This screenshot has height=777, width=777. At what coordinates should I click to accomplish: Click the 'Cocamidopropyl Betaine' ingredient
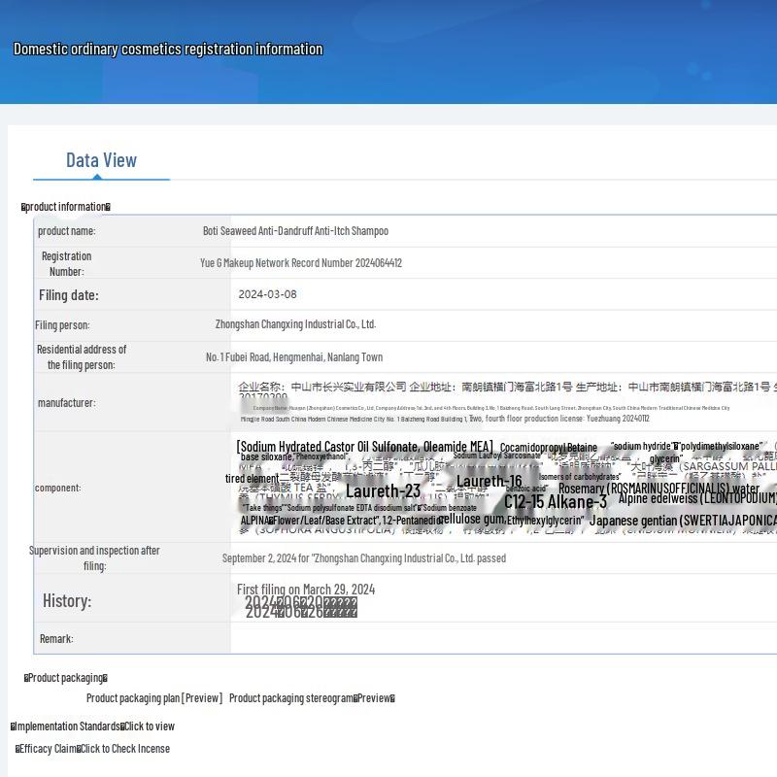(549, 448)
